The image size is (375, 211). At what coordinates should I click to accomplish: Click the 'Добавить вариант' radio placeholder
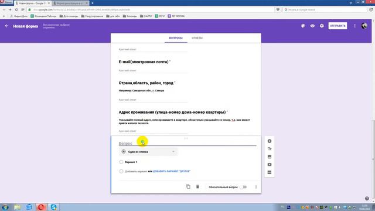point(121,171)
